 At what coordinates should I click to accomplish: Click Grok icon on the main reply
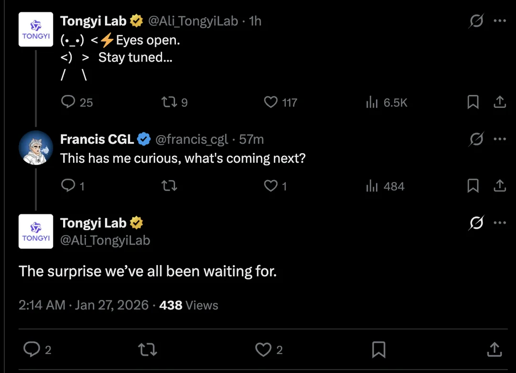(476, 223)
